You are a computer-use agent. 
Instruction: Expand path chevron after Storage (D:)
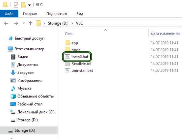point(72,23)
